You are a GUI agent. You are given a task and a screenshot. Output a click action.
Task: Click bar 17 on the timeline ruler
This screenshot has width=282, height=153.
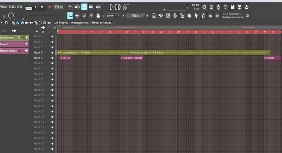[x=127, y=32]
